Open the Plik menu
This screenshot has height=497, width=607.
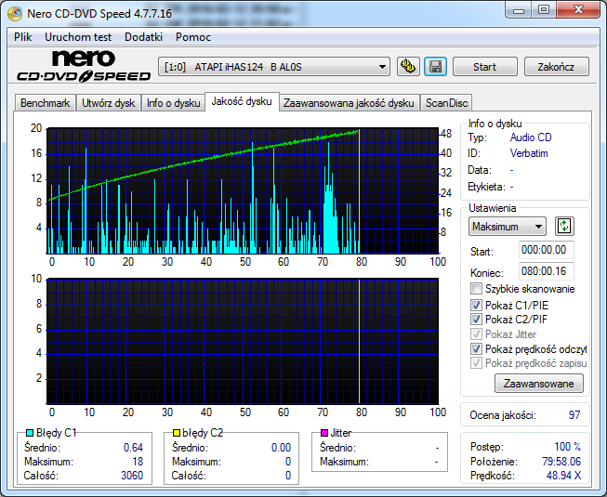(23, 37)
